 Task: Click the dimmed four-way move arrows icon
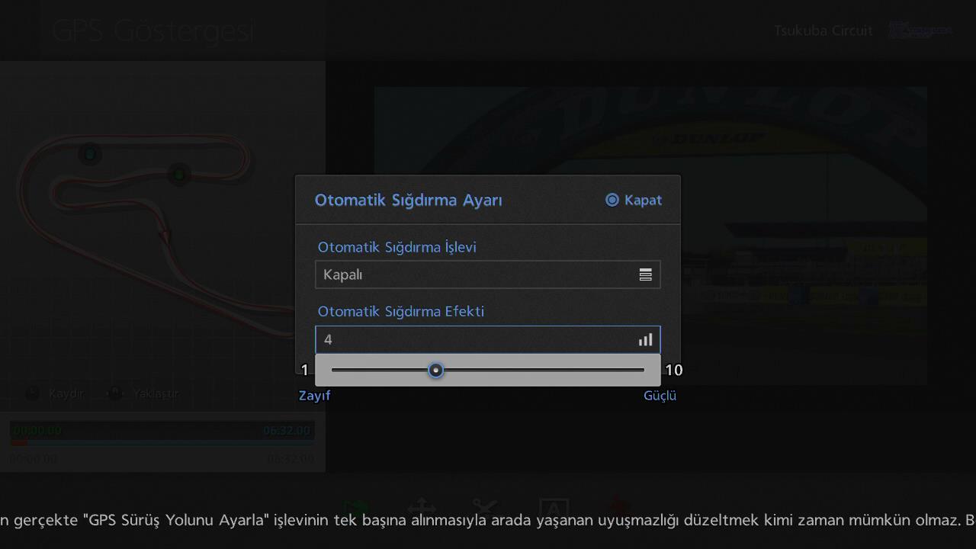422,507
